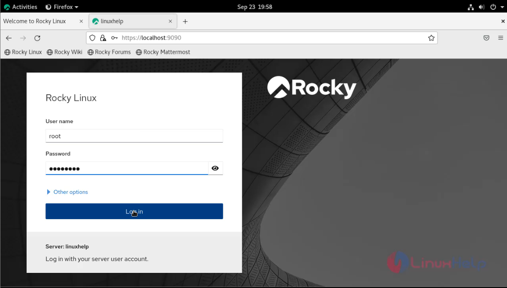This screenshot has width=507, height=288.
Task: Show the password with the eye icon
Action: click(215, 168)
